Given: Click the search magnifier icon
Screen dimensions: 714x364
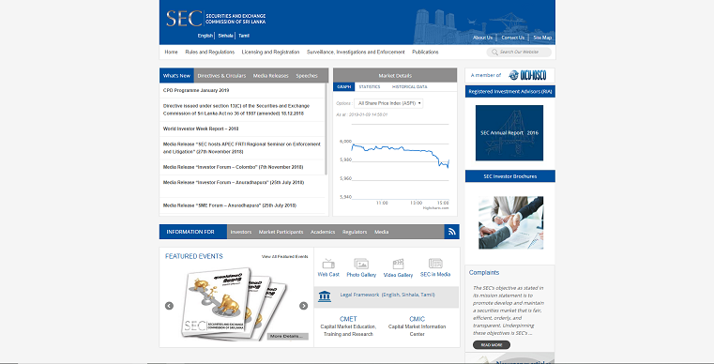Looking at the screenshot, I should tap(494, 53).
